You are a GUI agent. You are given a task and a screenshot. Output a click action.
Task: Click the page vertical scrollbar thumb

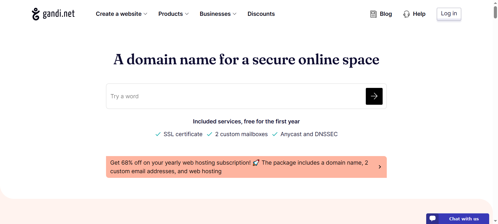[x=495, y=12]
